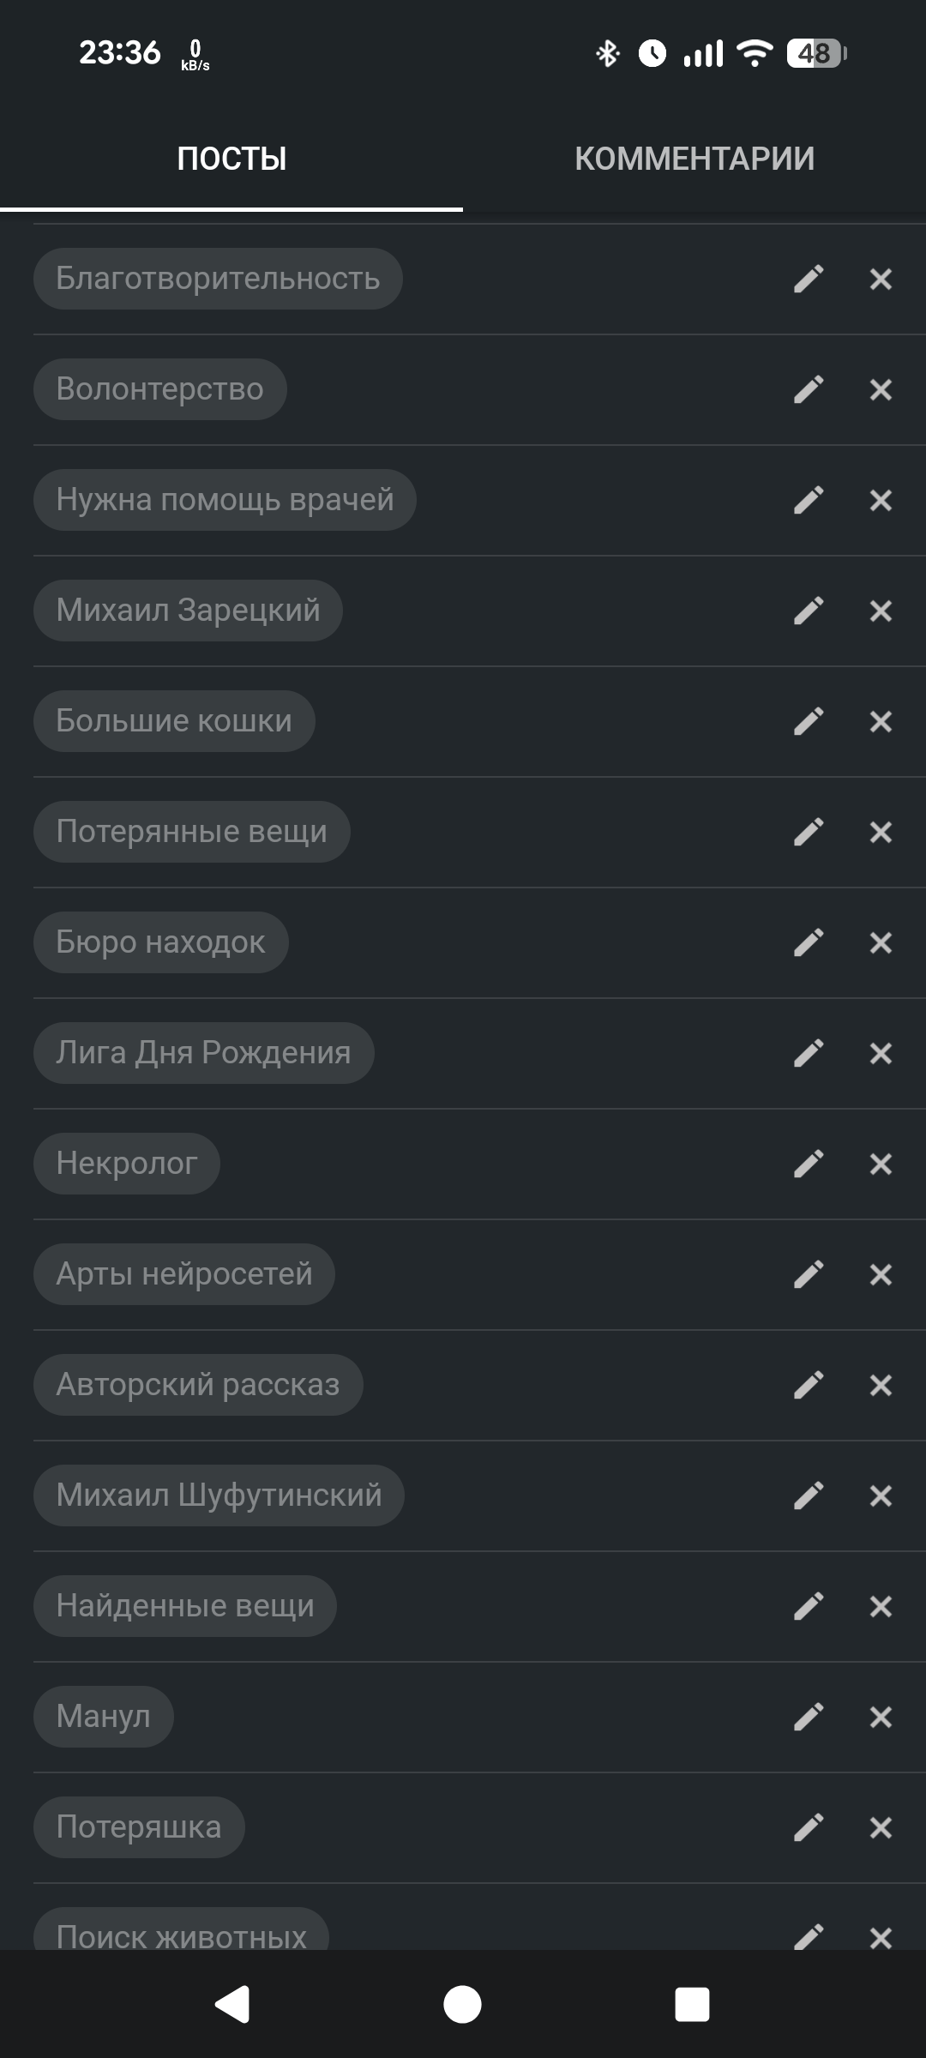926x2058 pixels.
Task: Edit the Найденные вещи tag
Action: [x=809, y=1606]
